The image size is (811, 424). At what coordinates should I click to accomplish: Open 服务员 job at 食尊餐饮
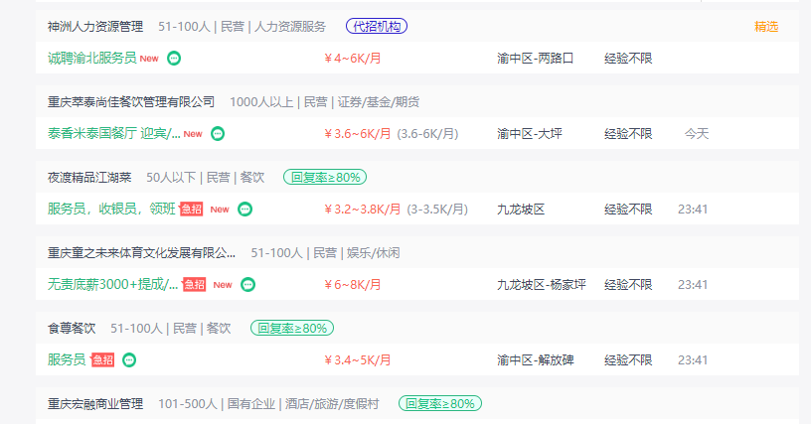coord(67,360)
